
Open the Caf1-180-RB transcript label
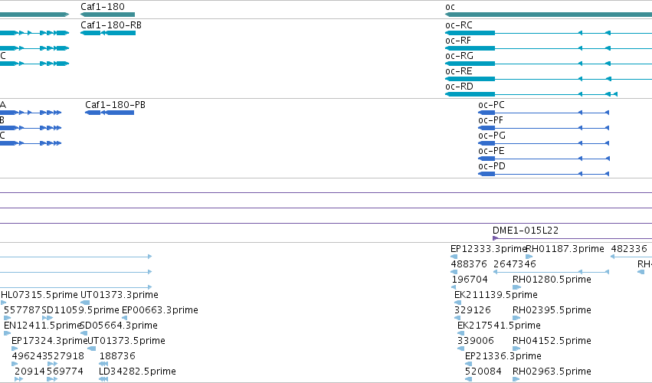coord(111,25)
